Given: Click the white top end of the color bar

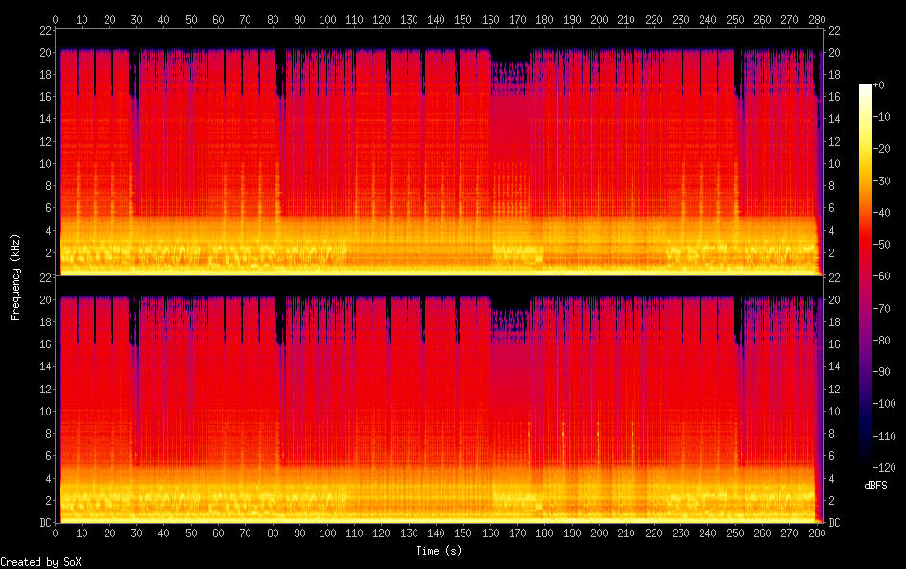Looking at the screenshot, I should pyautogui.click(x=866, y=88).
